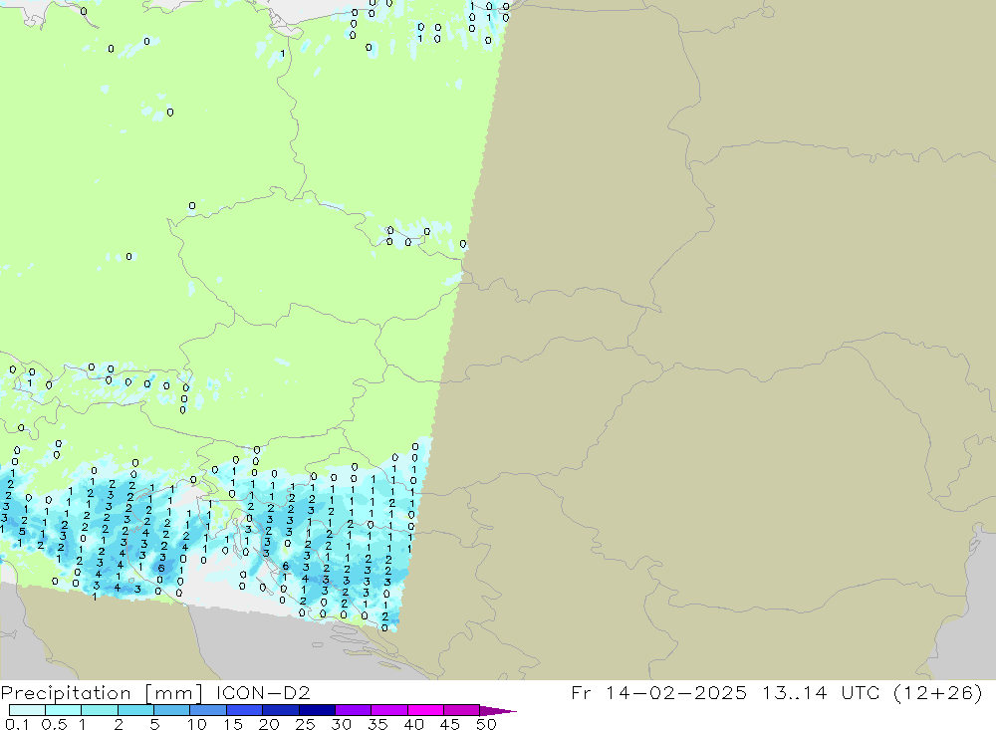Click the 30–35 mm violet legend swatch
Viewport: 996px width, 730px height.
[x=353, y=710]
